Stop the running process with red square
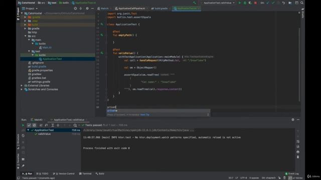The image size is (321, 180). coord(255,3)
